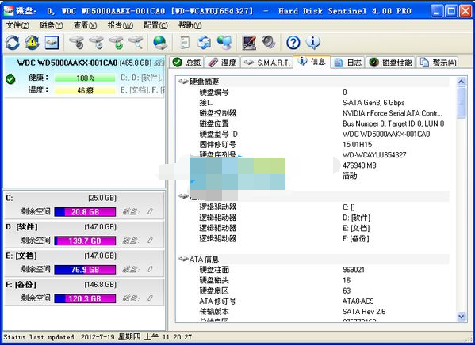This screenshot has width=475, height=345.
Task: Click the blue info bubble toolbar icon
Action: pyautogui.click(x=313, y=43)
